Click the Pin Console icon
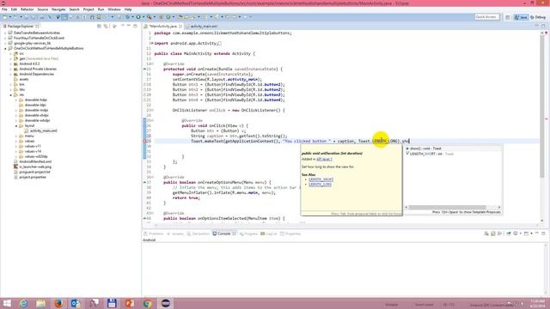 click(x=508, y=233)
